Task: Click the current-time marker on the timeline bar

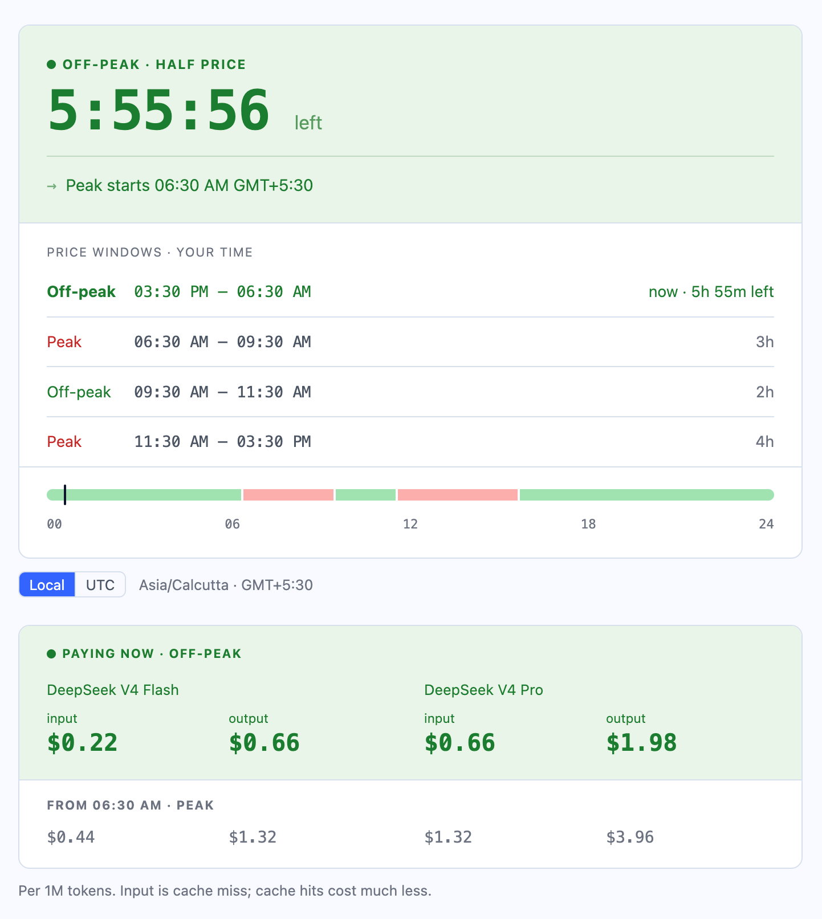Action: pyautogui.click(x=65, y=495)
